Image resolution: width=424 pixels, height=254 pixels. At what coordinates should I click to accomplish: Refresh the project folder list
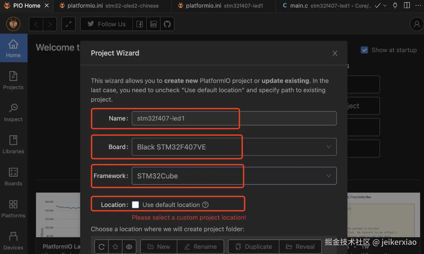pos(102,247)
